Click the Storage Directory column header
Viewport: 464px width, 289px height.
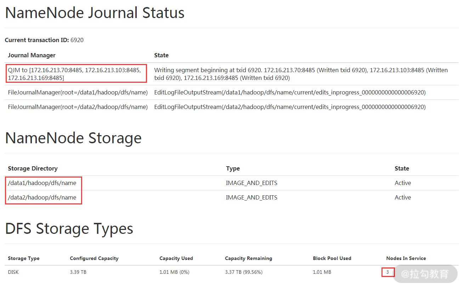pyautogui.click(x=33, y=168)
